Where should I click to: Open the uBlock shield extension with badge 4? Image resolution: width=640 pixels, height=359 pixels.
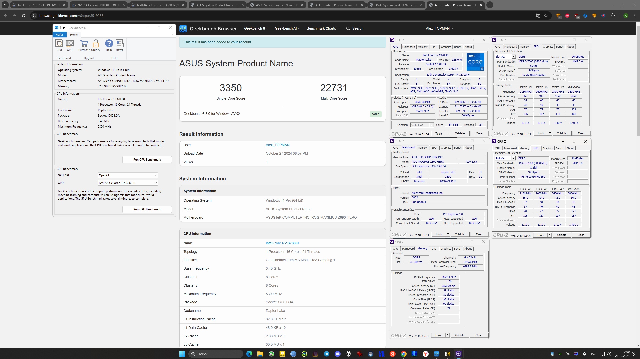click(577, 16)
